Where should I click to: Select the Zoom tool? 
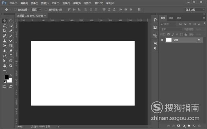click(11, 66)
